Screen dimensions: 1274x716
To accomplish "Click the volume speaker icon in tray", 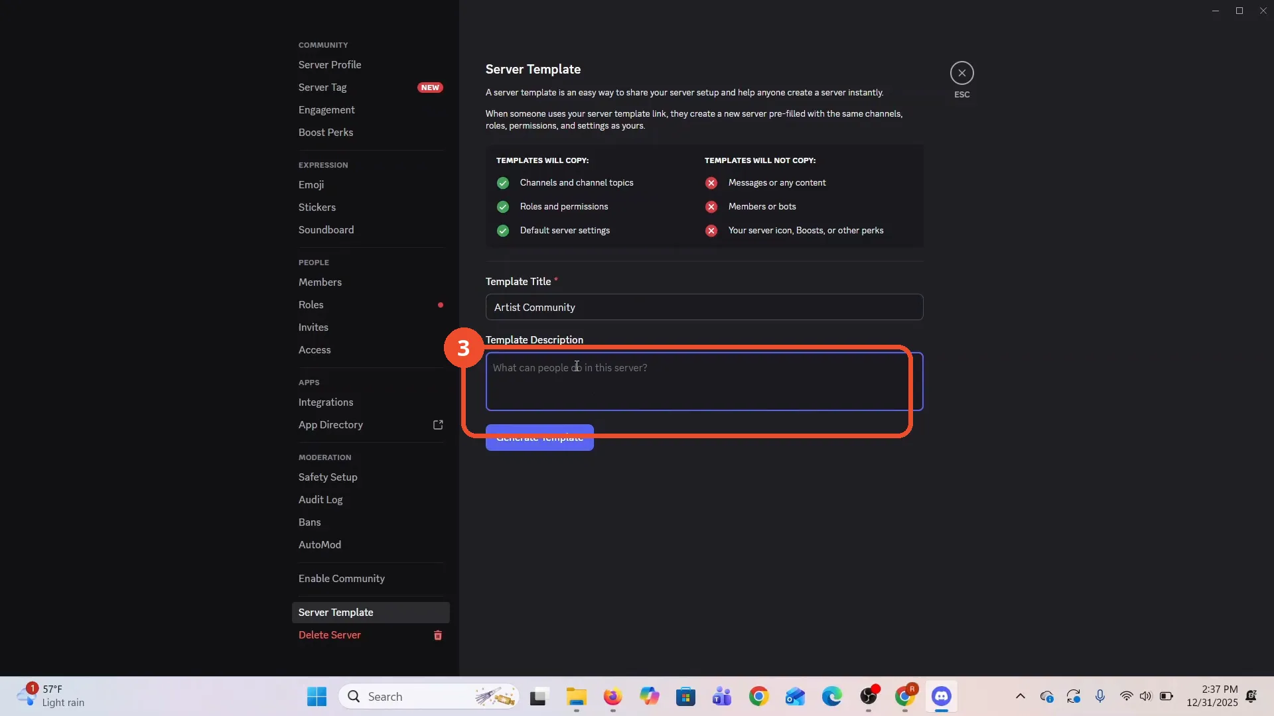I will click(1145, 696).
